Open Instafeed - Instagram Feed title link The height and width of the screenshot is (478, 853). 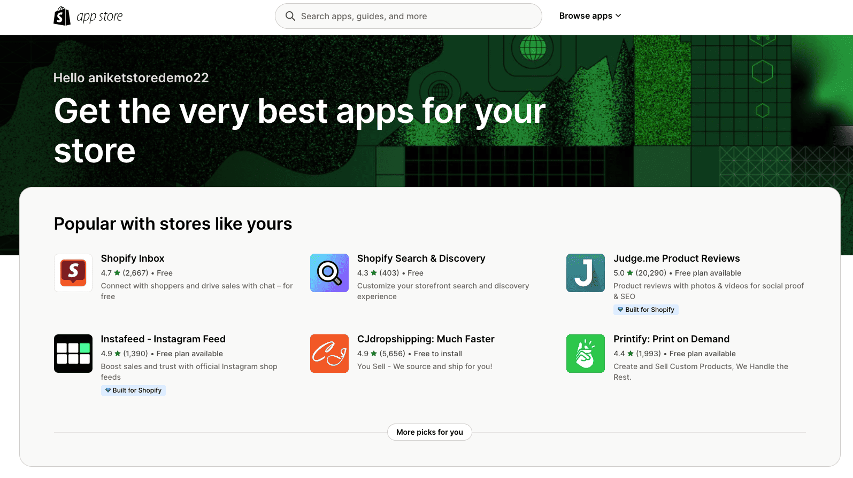coord(163,339)
